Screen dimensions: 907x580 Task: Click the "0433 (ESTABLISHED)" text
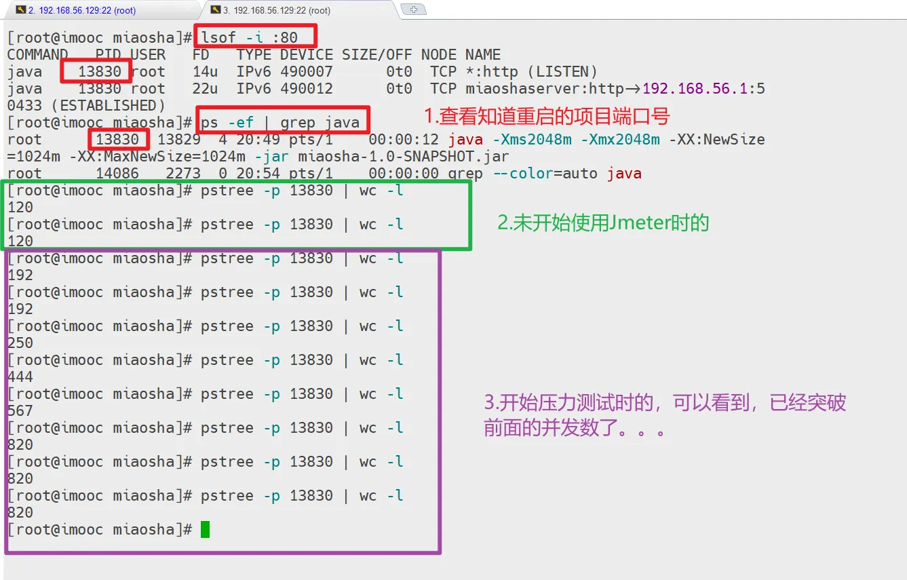pos(86,106)
